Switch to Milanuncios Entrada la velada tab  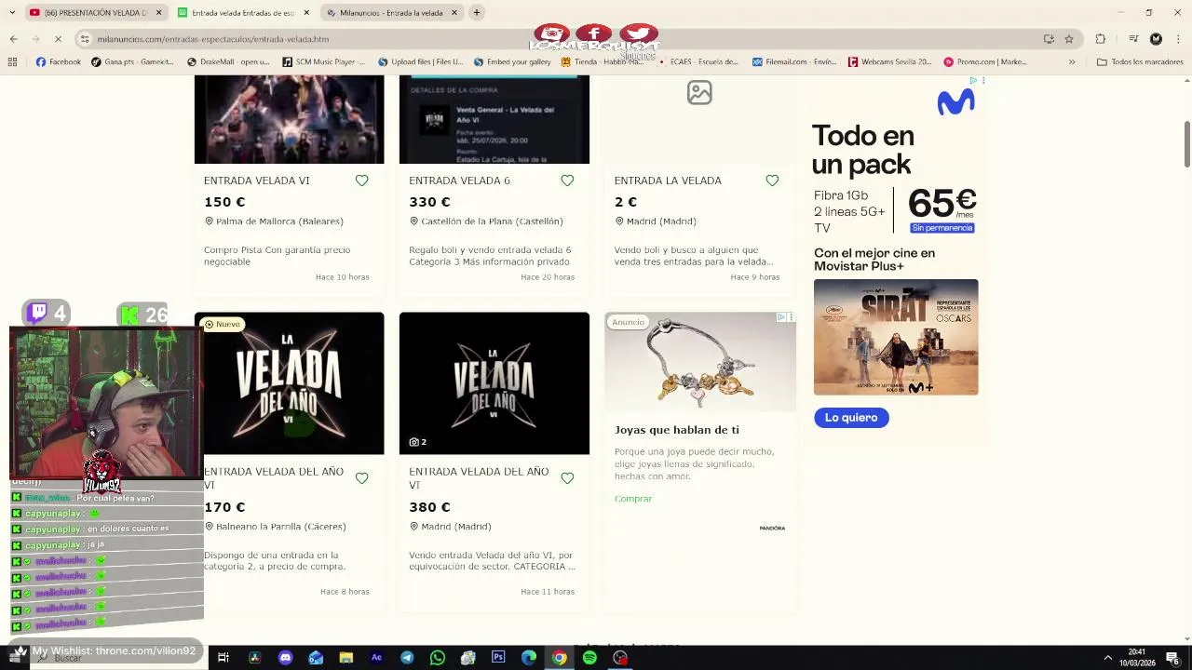[x=391, y=13]
